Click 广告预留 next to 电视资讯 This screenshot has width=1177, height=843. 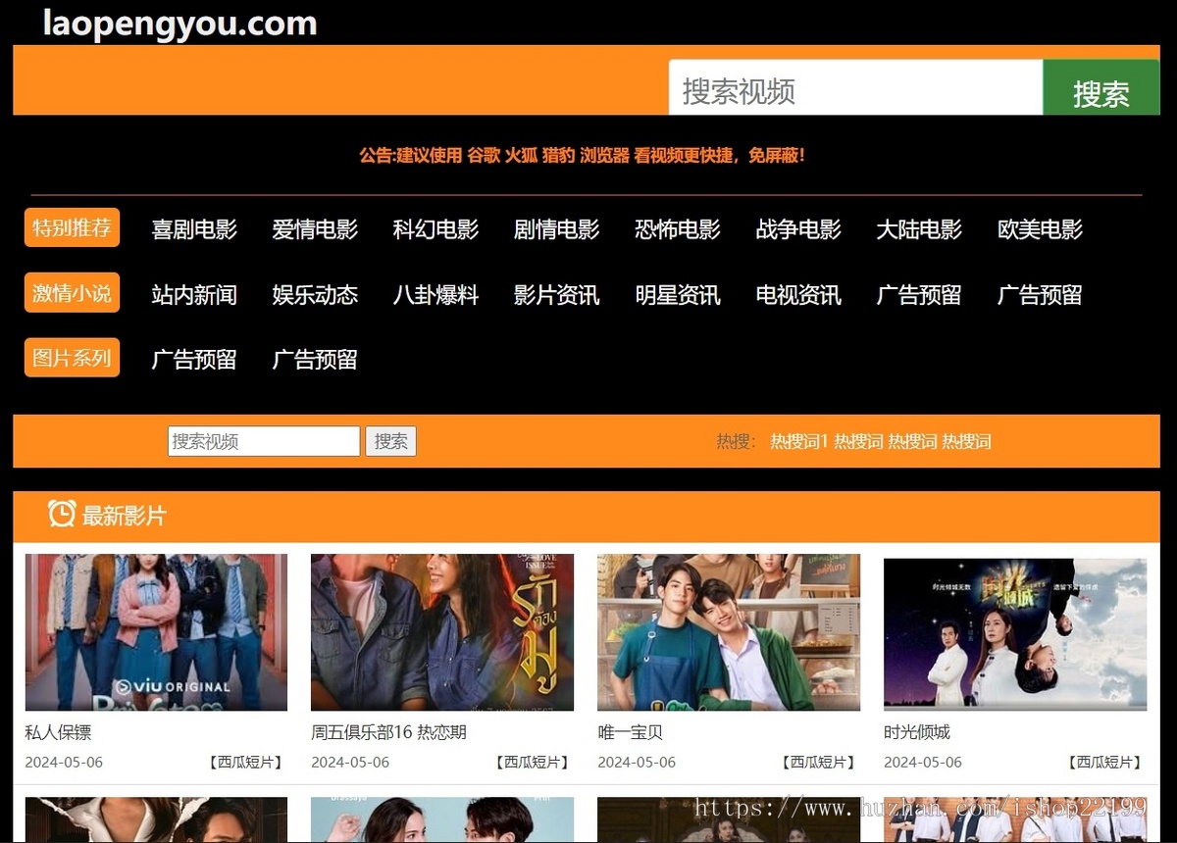point(919,295)
